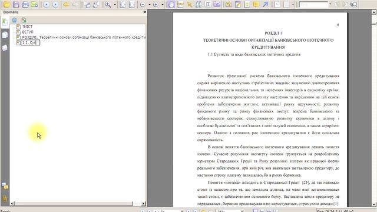Print the document with the printer icon
The image size is (377, 212).
[25, 4]
